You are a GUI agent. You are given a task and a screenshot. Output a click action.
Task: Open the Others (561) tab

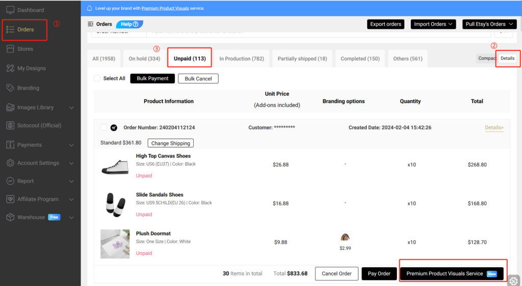[408, 59]
